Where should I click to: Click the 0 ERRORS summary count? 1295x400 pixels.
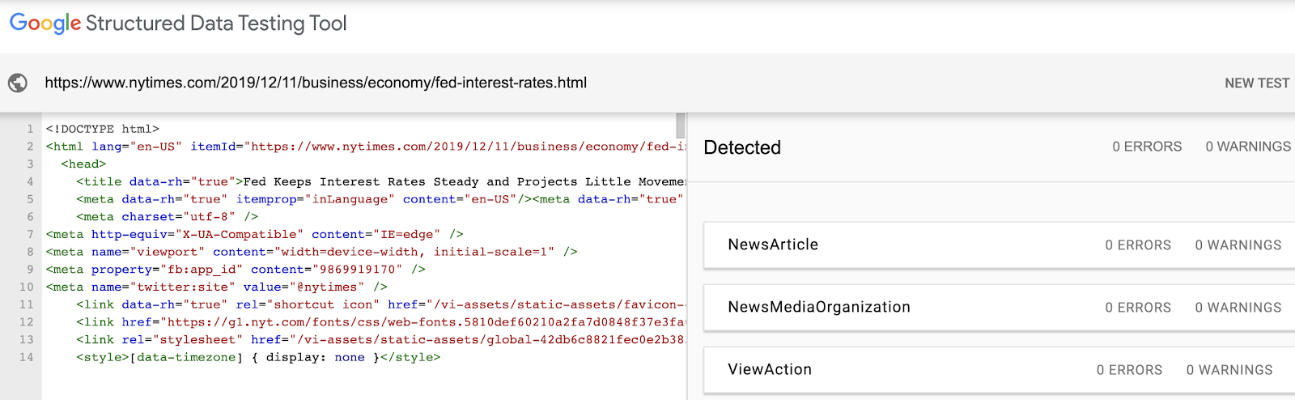[1146, 147]
